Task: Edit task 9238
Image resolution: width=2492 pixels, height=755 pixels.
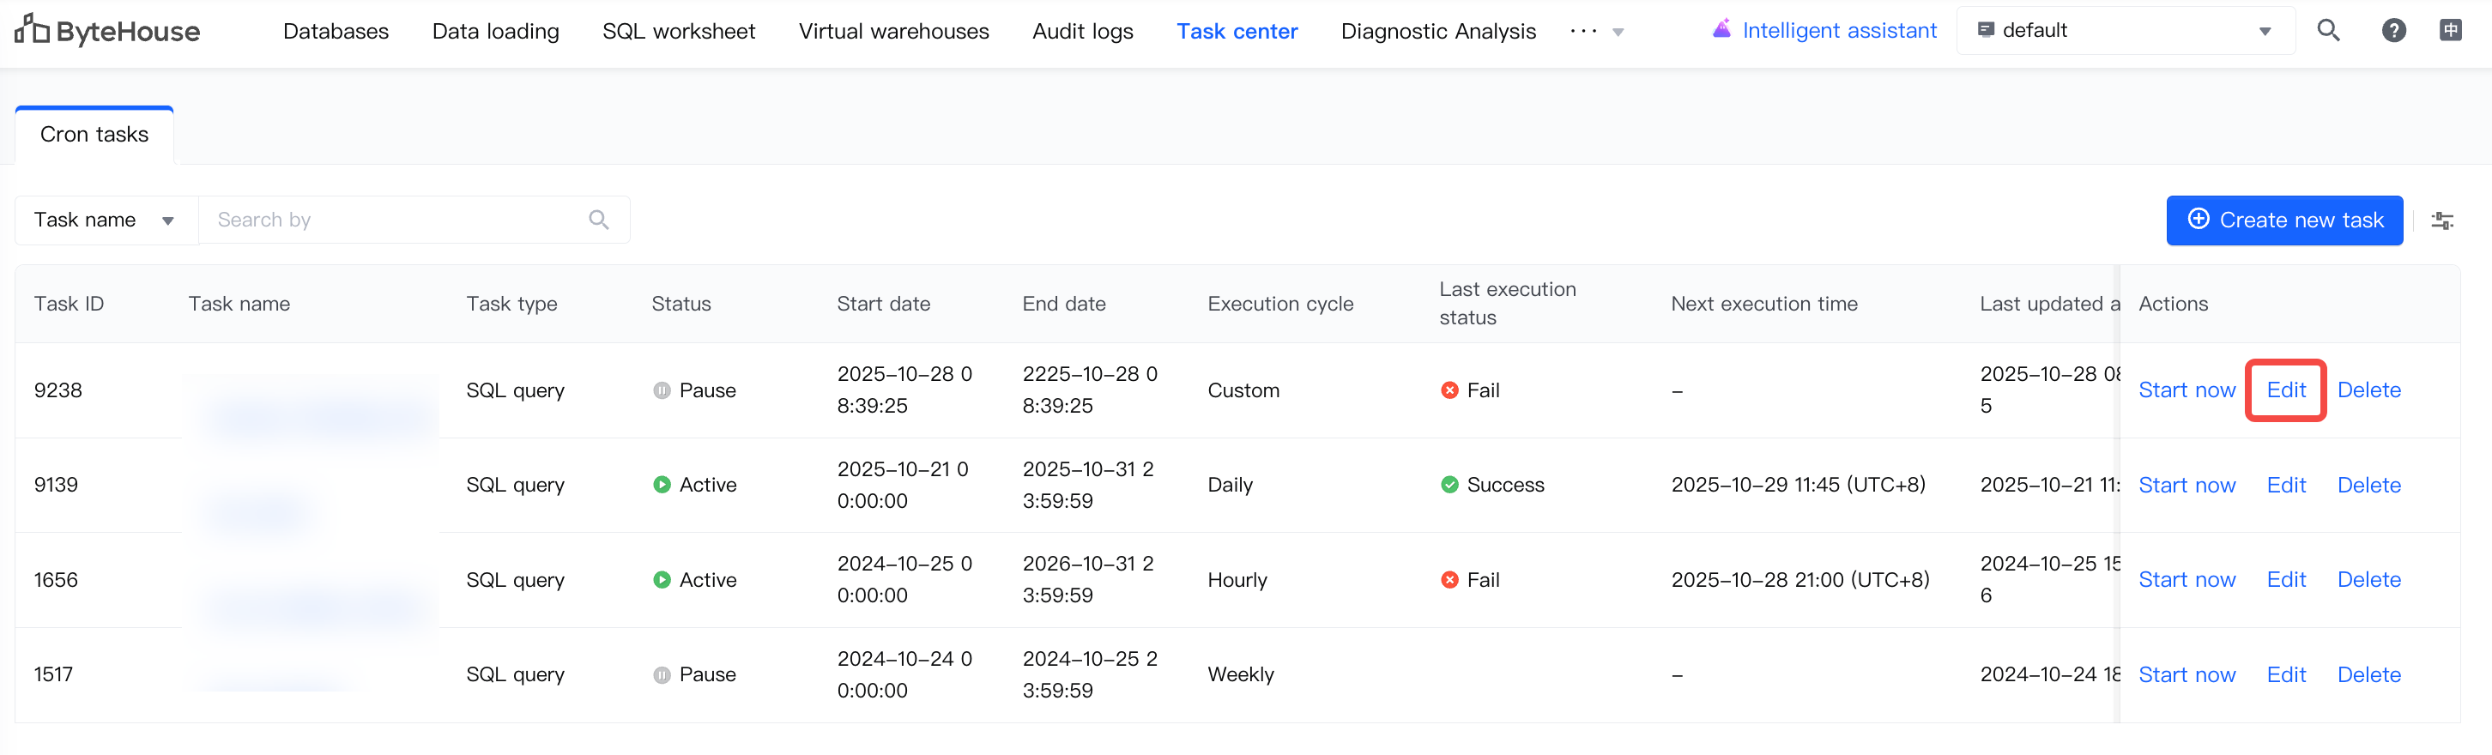Action: coord(2285,390)
